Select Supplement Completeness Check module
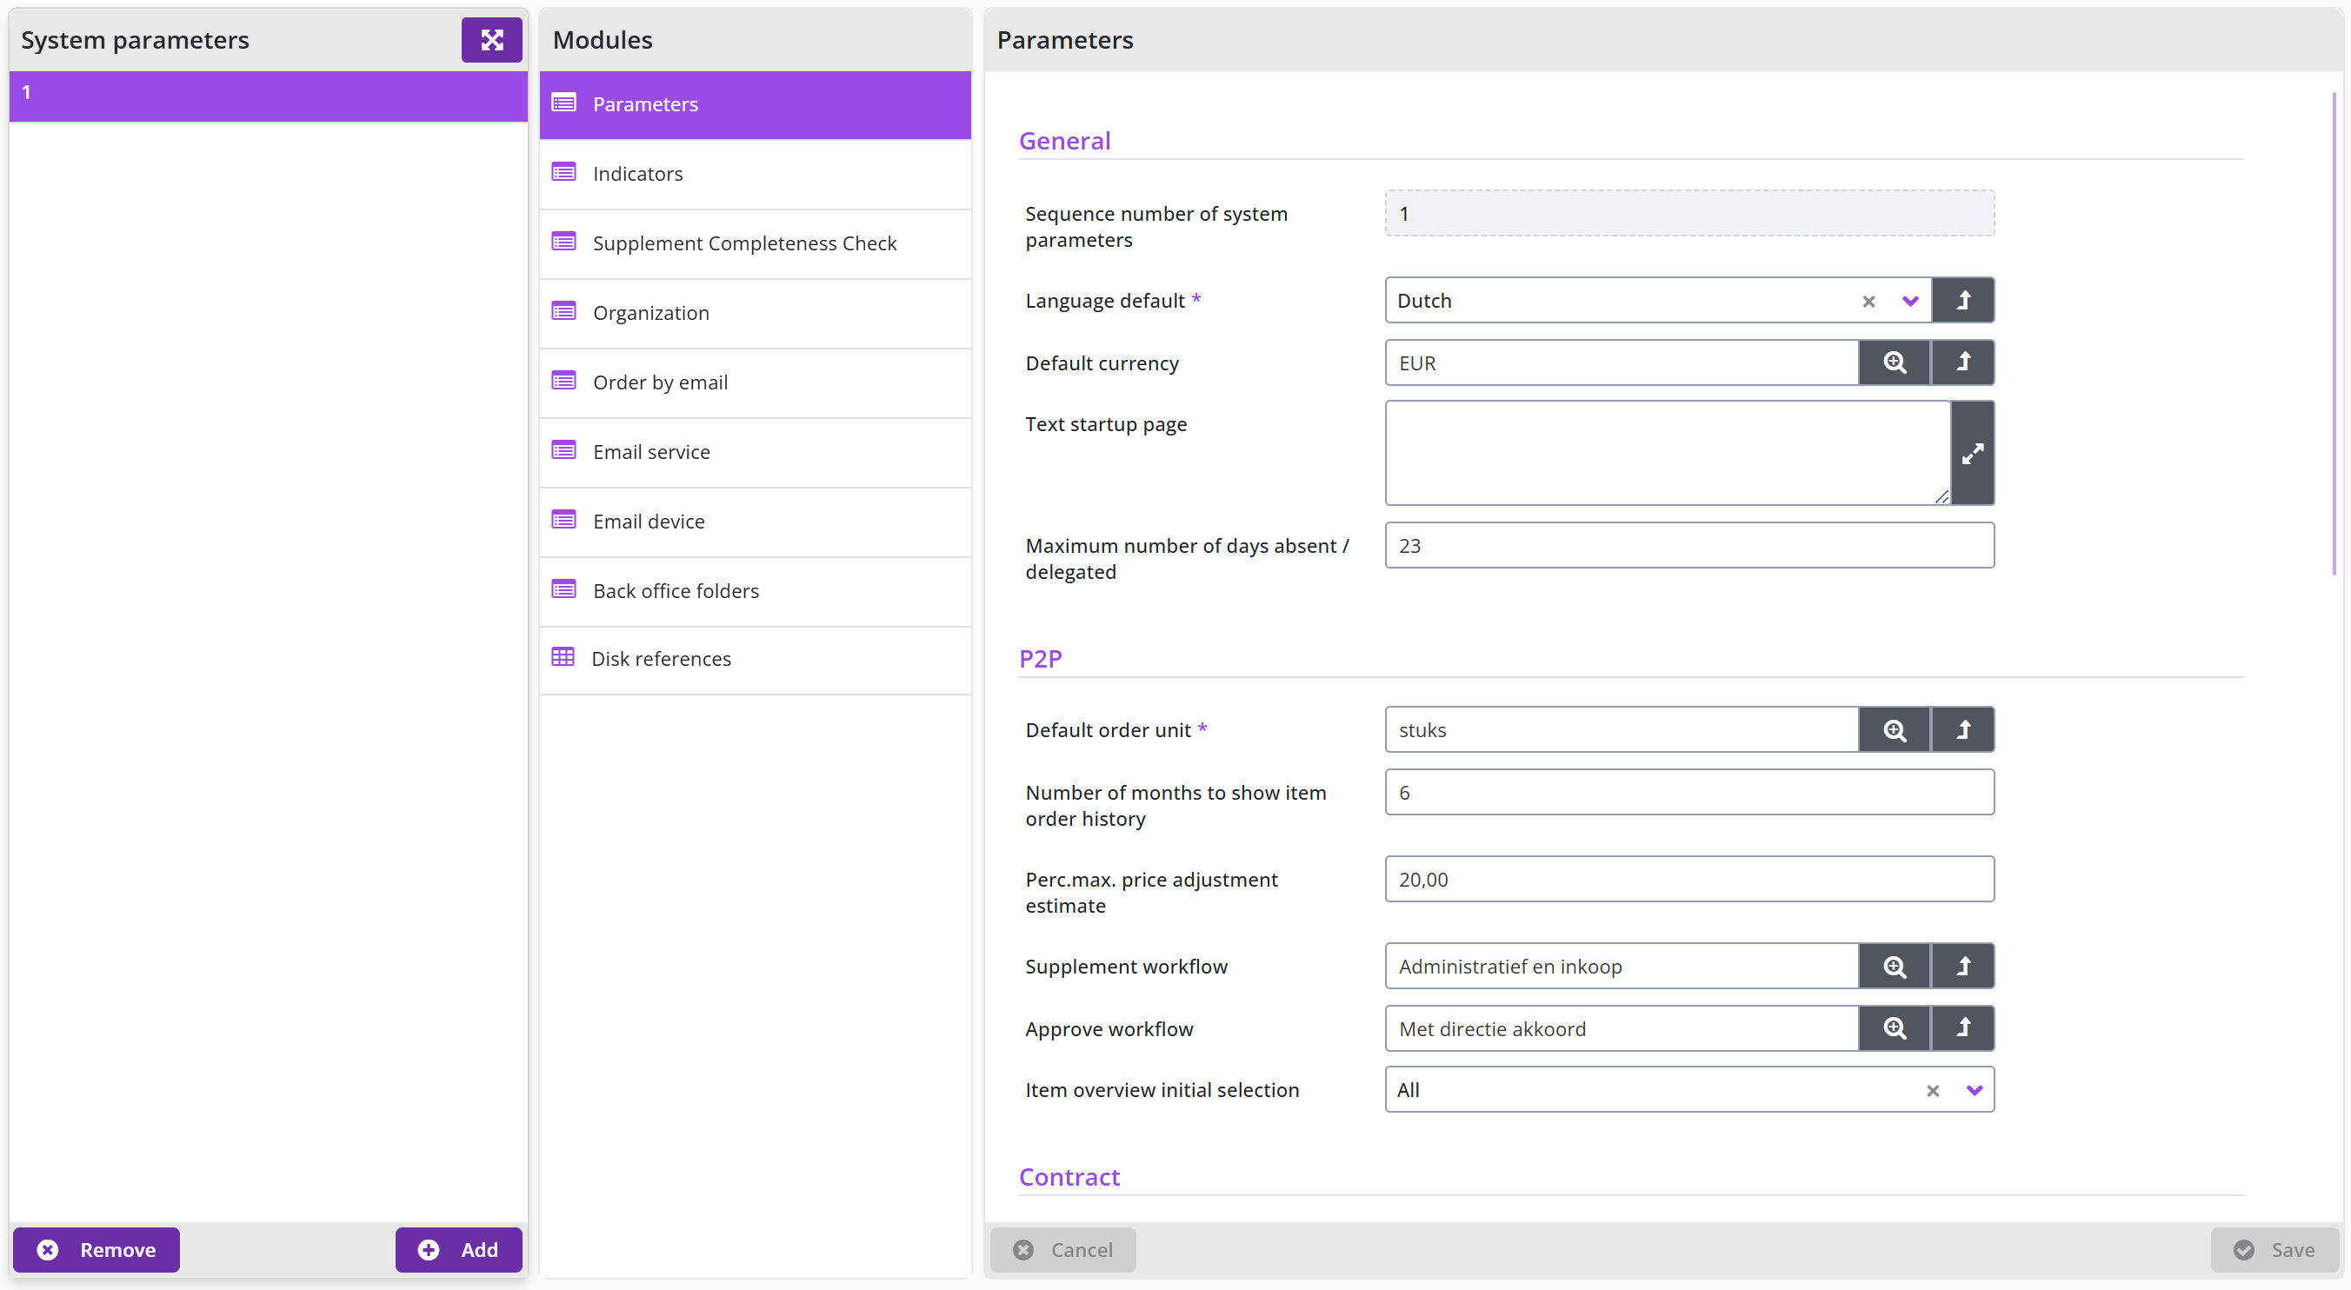This screenshot has width=2351, height=1290. click(755, 243)
